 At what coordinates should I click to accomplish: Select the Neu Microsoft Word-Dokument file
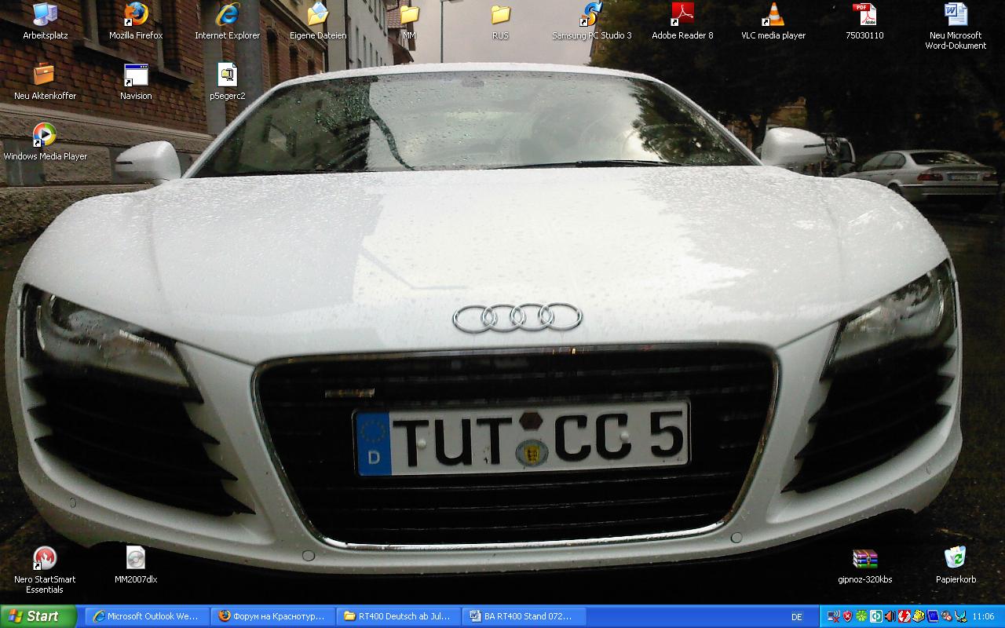(956, 26)
